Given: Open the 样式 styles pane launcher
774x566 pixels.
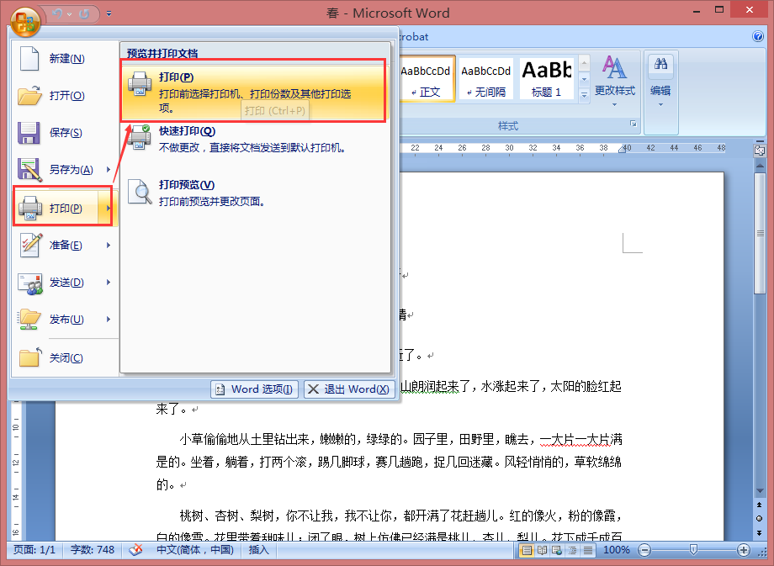Looking at the screenshot, I should (634, 124).
